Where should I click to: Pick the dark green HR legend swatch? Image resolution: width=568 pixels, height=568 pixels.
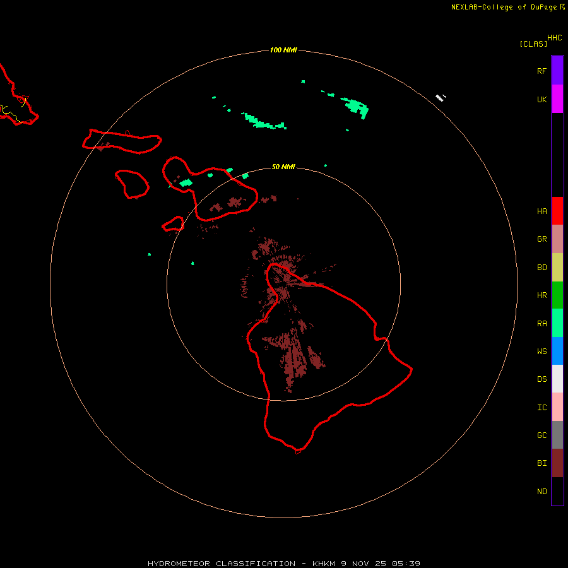pos(557,295)
